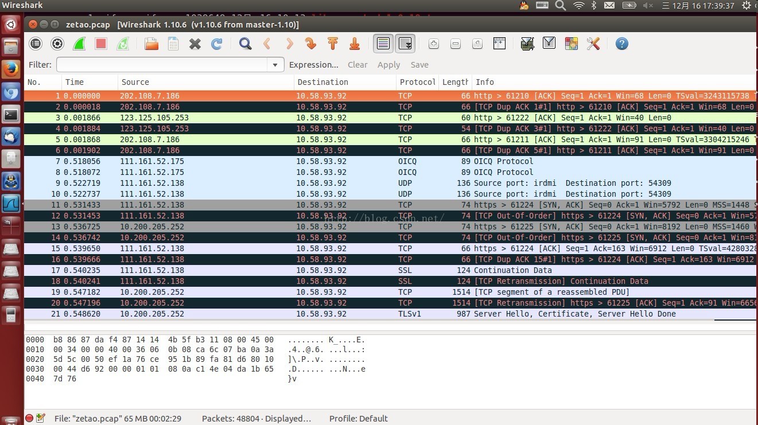The image size is (758, 425).
Task: Switch to Wireshark in the launcher
Action: (x=11, y=204)
